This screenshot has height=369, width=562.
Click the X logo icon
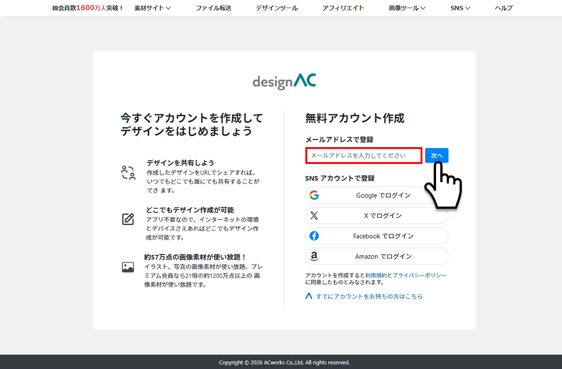[314, 216]
